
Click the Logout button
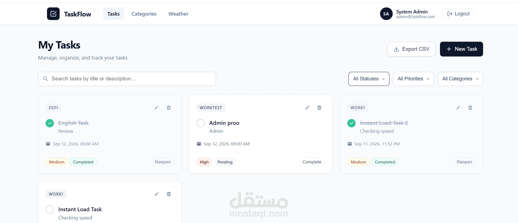point(458,14)
